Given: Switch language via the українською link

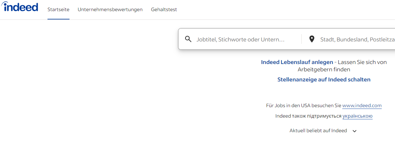Looking at the screenshot, I should (357, 116).
